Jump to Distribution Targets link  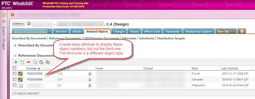pos(171,38)
